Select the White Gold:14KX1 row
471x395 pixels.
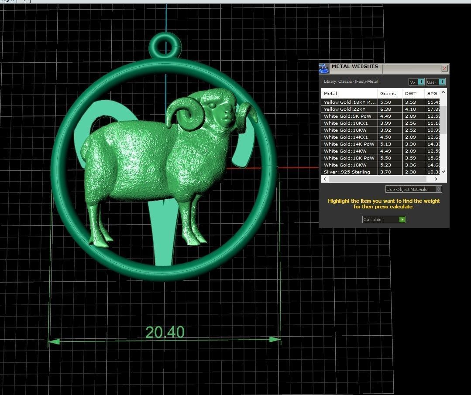coord(380,137)
